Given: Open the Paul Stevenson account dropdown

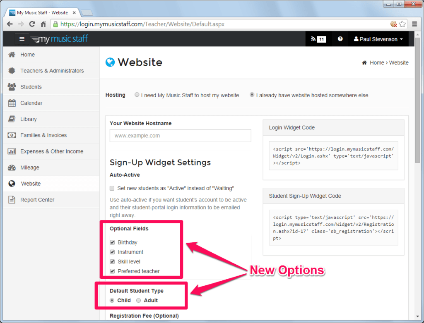Looking at the screenshot, I should tap(378, 38).
